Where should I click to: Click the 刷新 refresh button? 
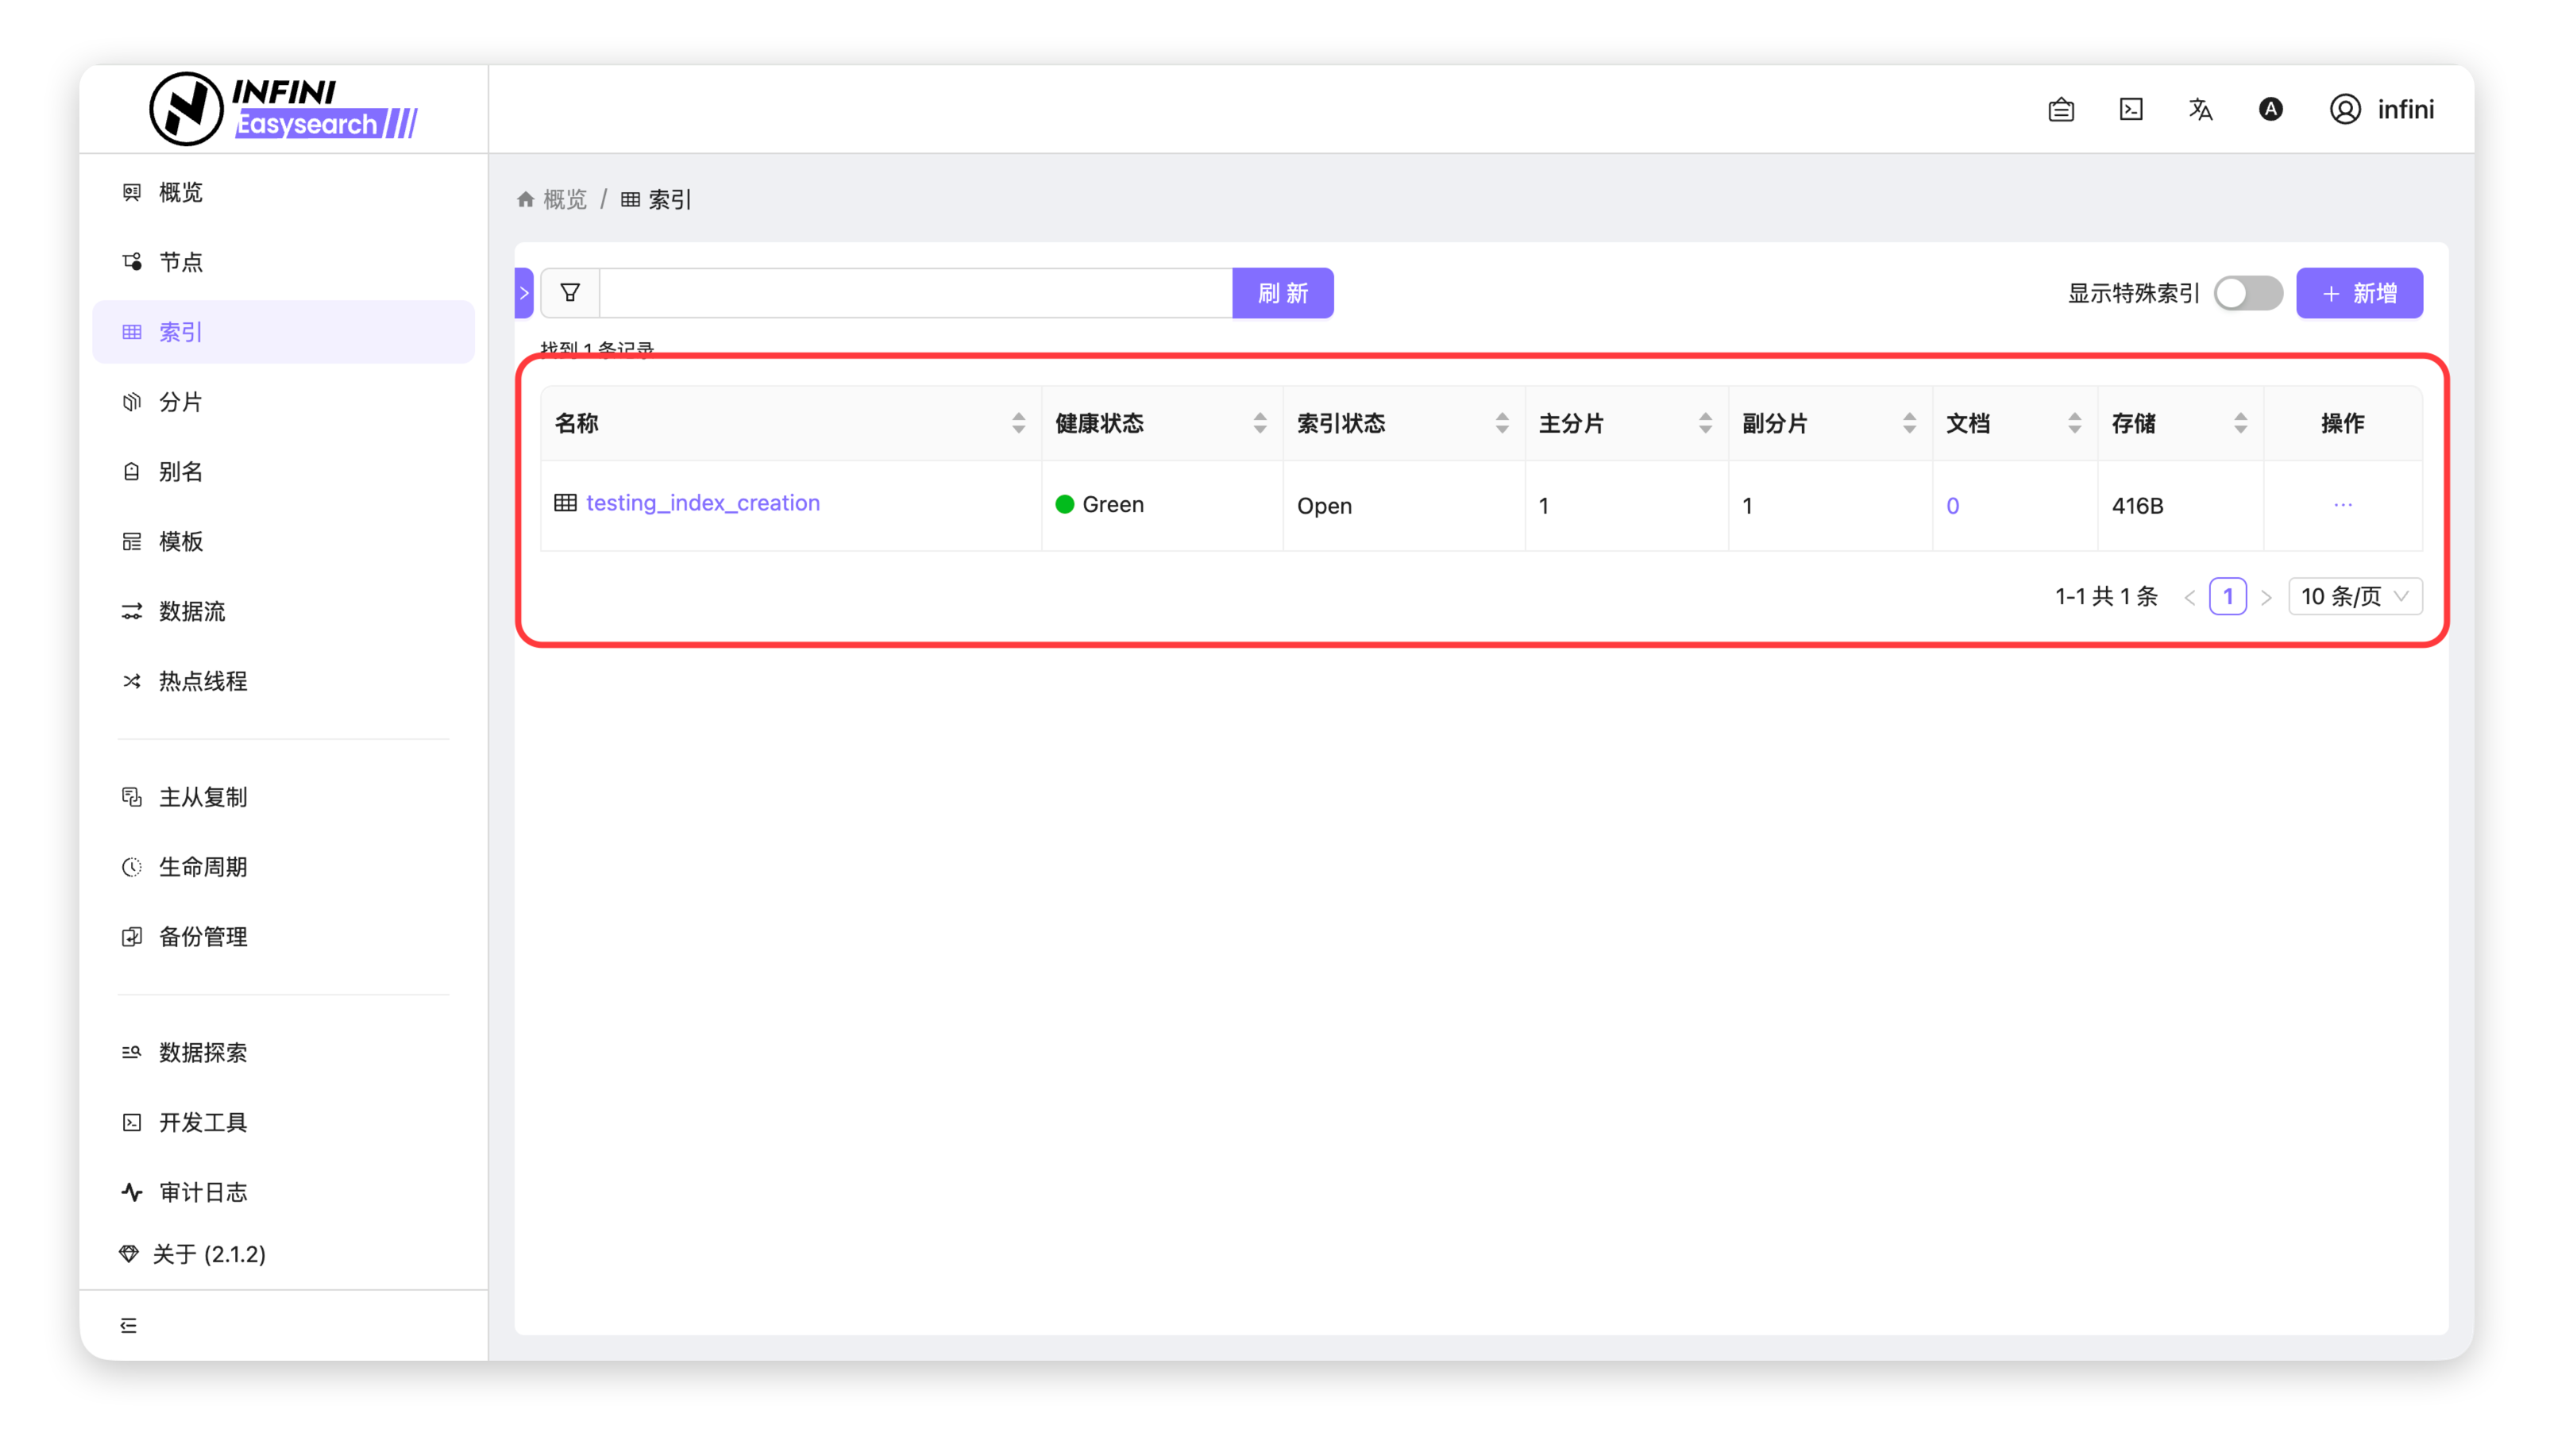pos(1282,293)
